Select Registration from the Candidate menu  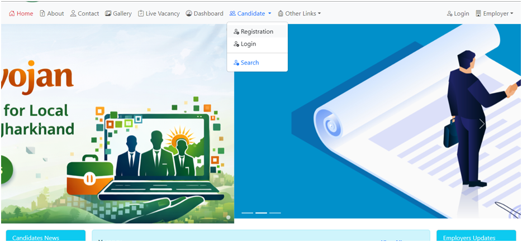point(257,32)
